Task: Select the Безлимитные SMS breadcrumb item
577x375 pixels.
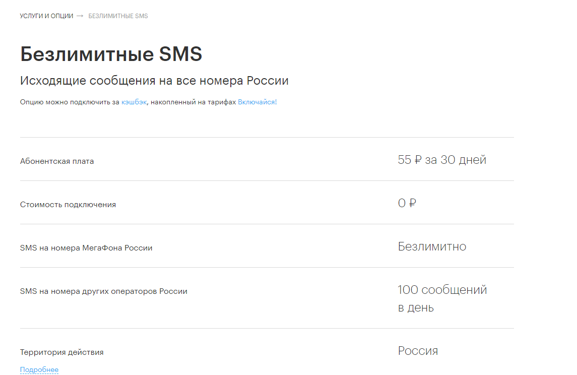Action: [x=118, y=16]
